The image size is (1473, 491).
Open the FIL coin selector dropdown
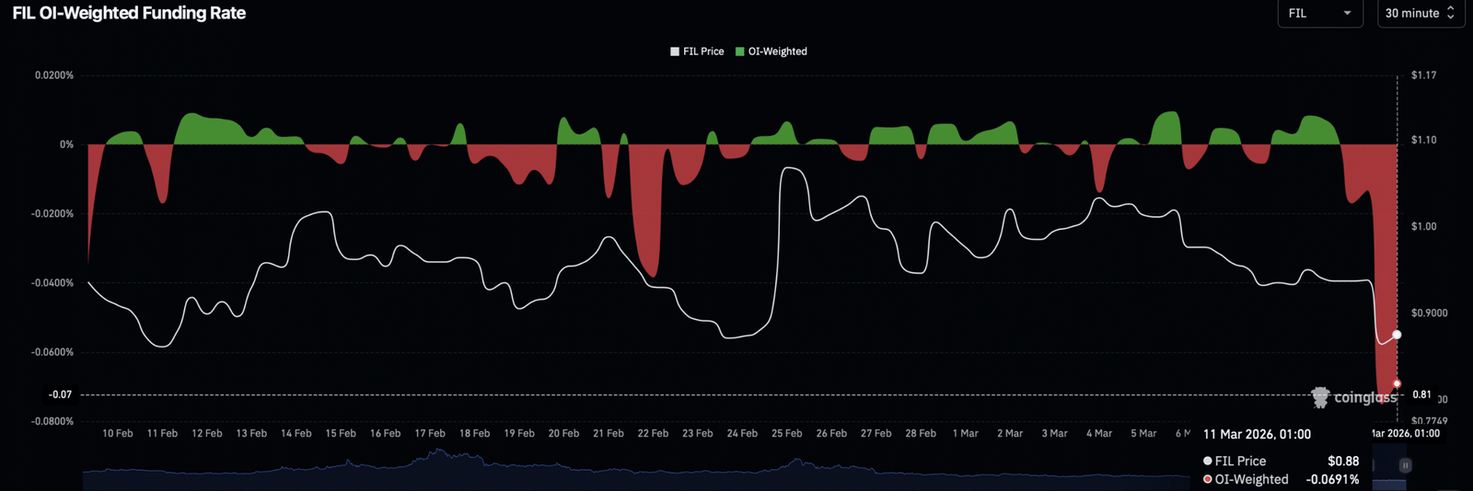[1319, 13]
